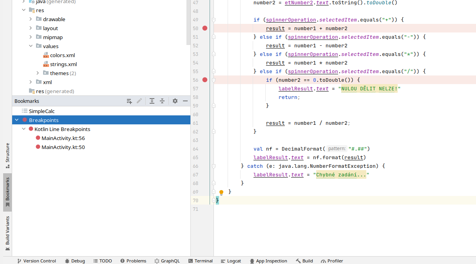
Task: Open the Bookmarks panel settings gear
Action: tap(175, 101)
